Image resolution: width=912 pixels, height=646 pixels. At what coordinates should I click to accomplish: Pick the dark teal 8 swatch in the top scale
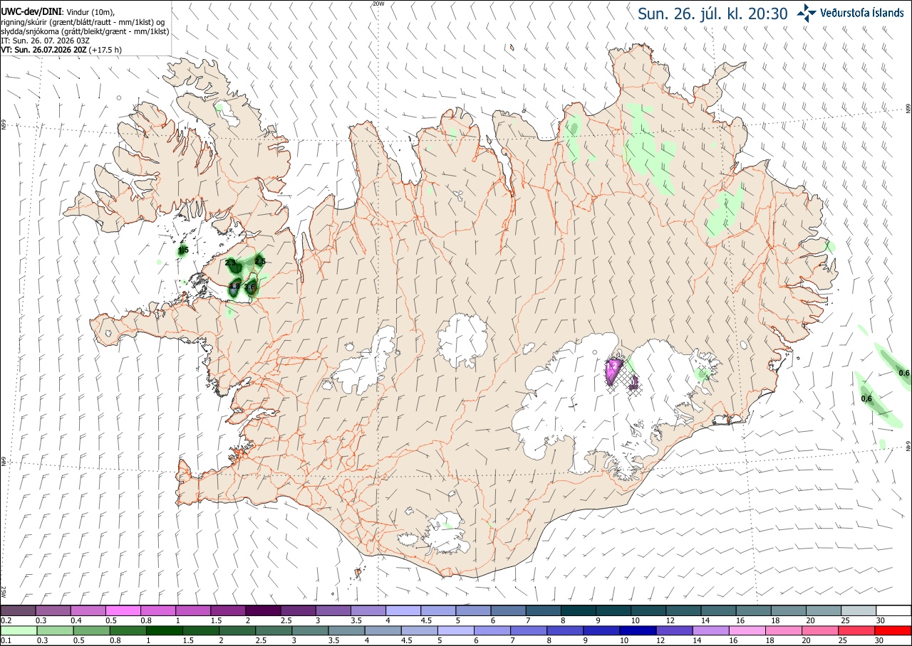pyautogui.click(x=579, y=610)
